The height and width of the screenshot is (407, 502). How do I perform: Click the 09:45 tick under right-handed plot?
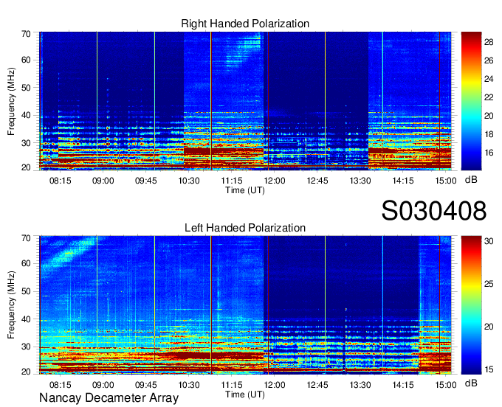click(146, 181)
